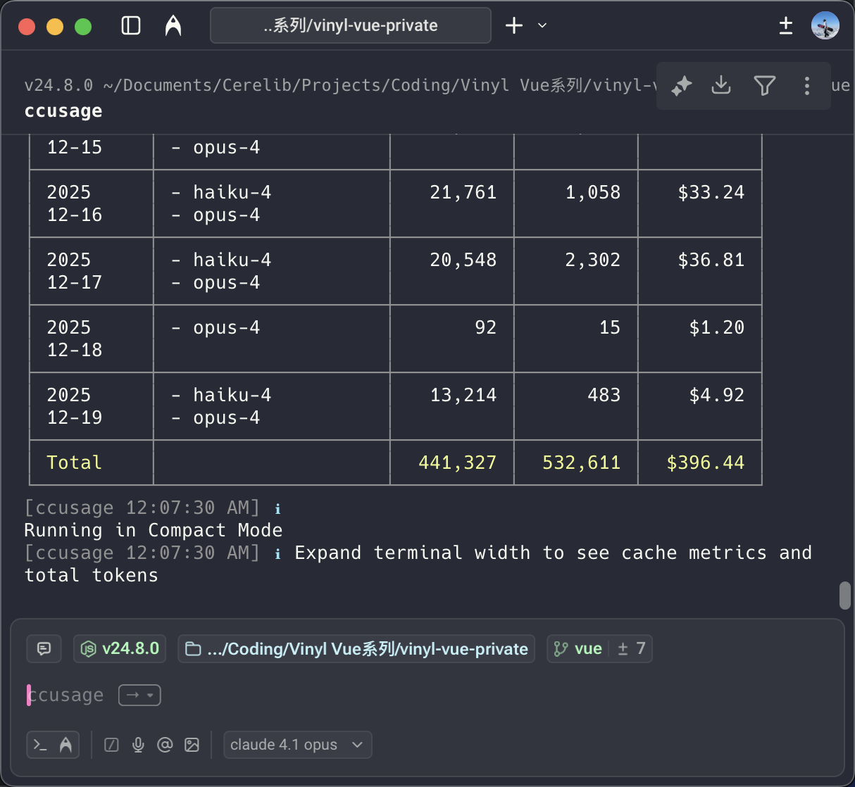Open the claude 4.1 opus model dropdown
This screenshot has height=787, width=855.
tap(297, 745)
